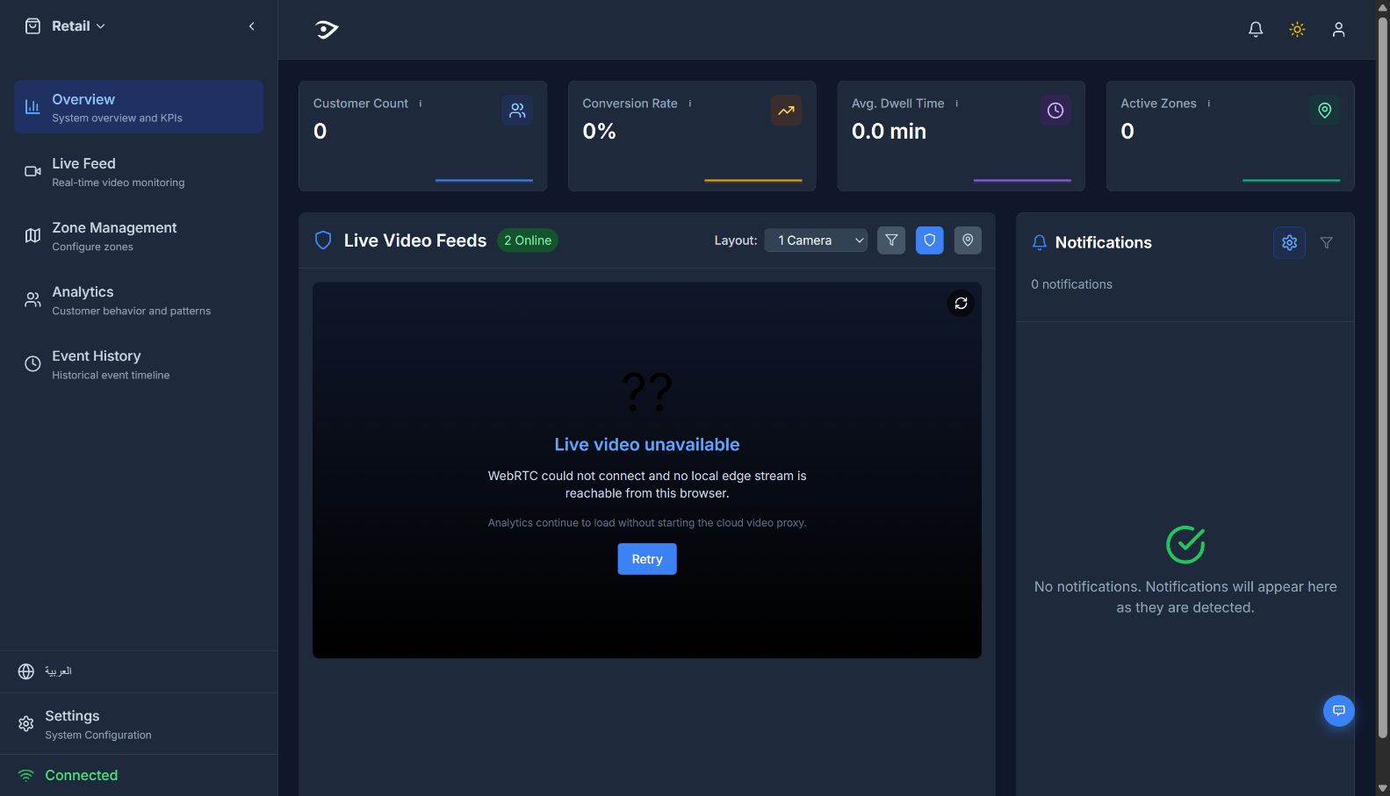This screenshot has height=796, width=1390.
Task: Open the chat support bubble
Action: (1339, 711)
